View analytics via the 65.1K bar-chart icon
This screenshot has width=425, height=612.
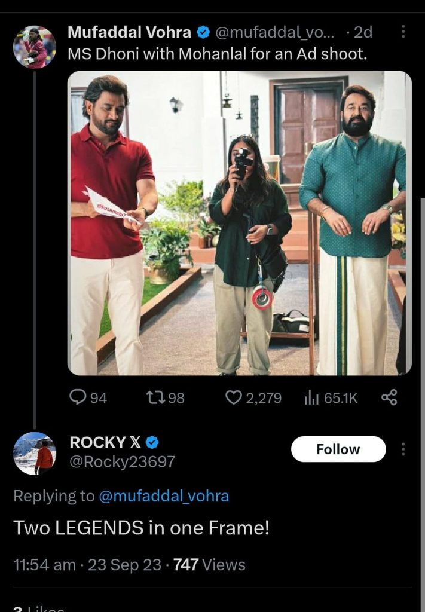point(311,397)
